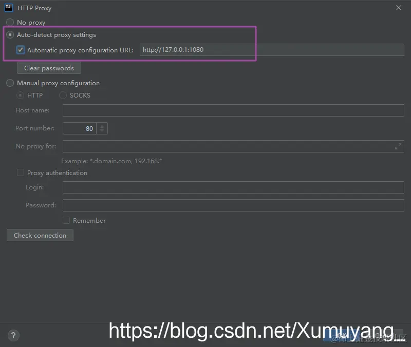Click the Check connection button
Viewport: 411px width, 347px height.
tap(40, 235)
